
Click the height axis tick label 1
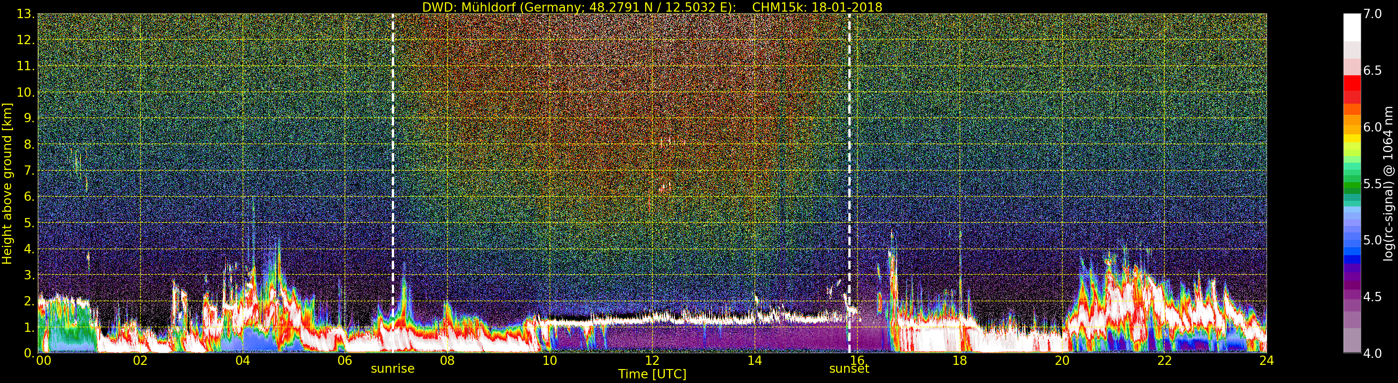29,327
